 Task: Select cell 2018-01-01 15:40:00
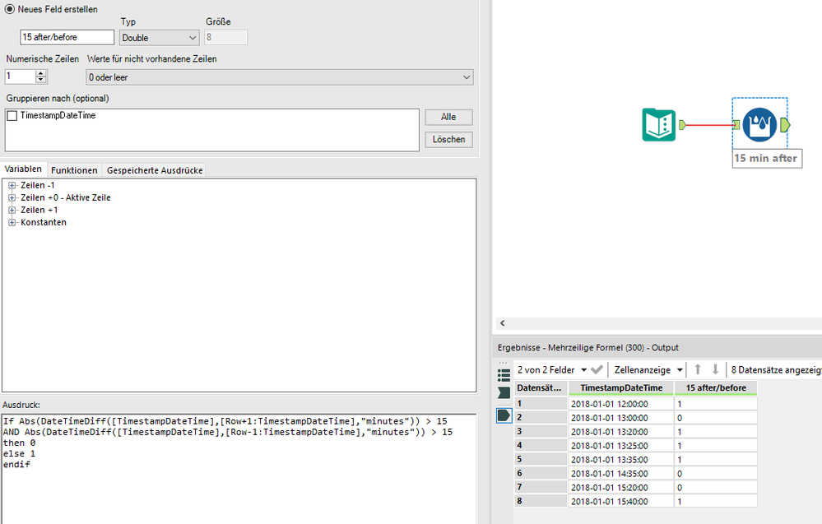pyautogui.click(x=621, y=501)
